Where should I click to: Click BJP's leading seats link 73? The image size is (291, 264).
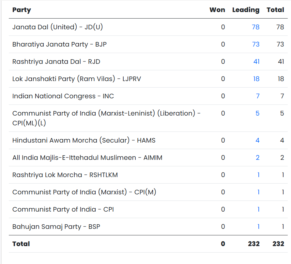[x=255, y=44]
